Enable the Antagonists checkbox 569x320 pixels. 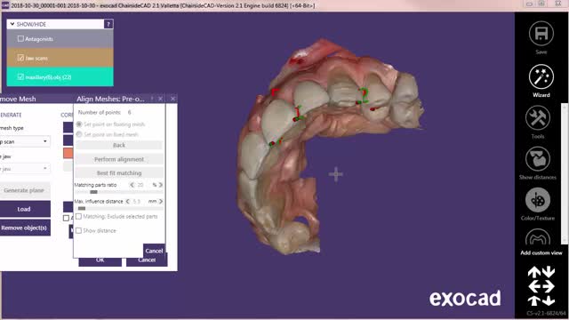[x=20, y=38]
